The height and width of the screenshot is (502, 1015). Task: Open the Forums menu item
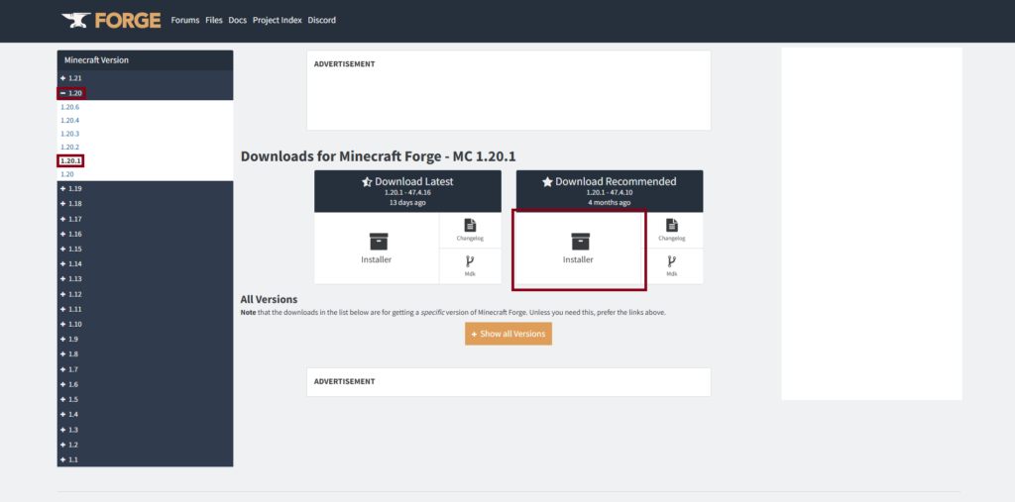coord(184,20)
